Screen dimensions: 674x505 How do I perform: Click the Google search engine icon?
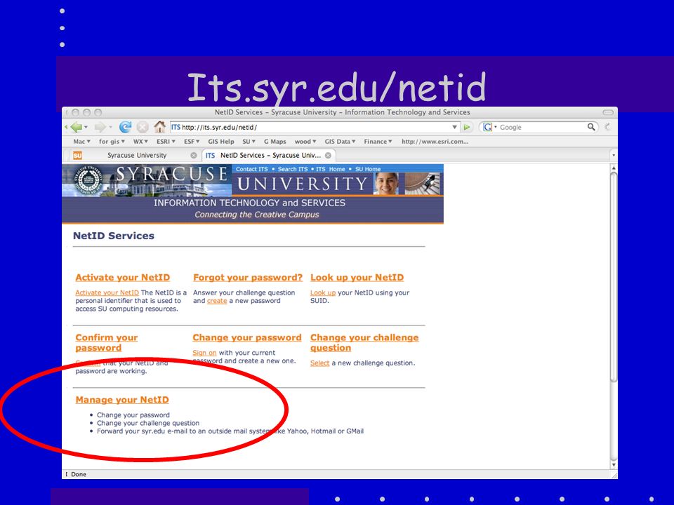point(487,127)
